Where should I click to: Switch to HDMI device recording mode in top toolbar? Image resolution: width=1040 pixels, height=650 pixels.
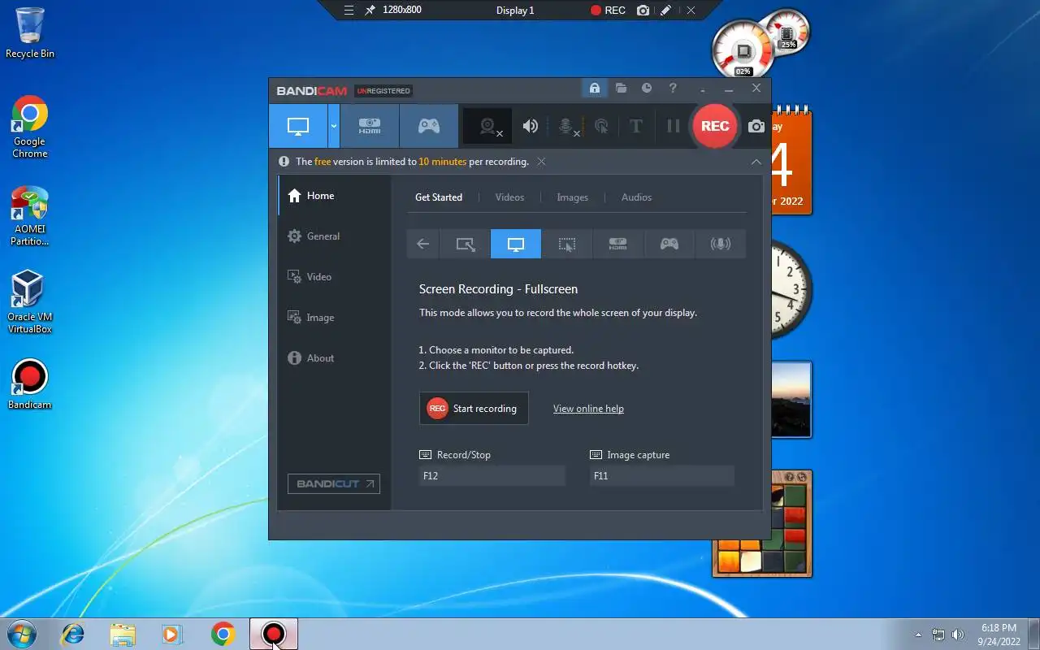tap(370, 126)
